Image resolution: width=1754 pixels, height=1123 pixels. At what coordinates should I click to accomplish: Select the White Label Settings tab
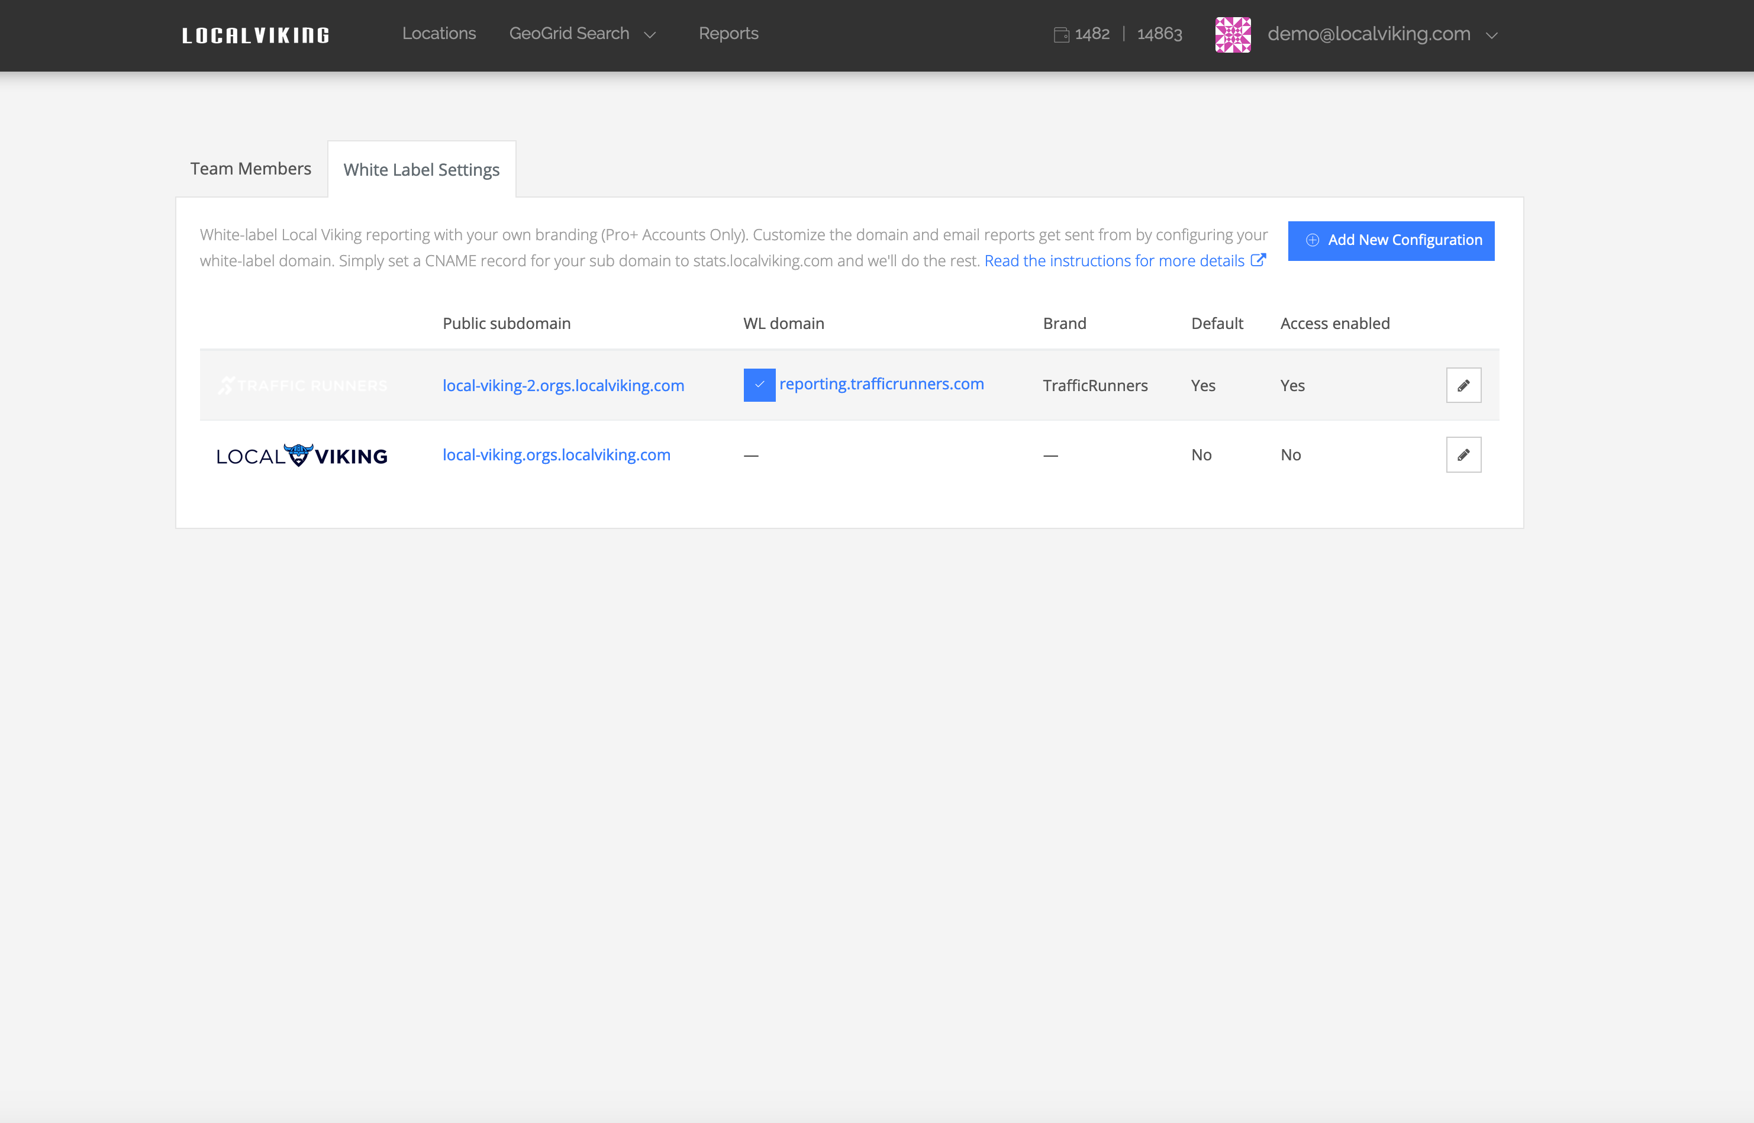click(x=421, y=170)
